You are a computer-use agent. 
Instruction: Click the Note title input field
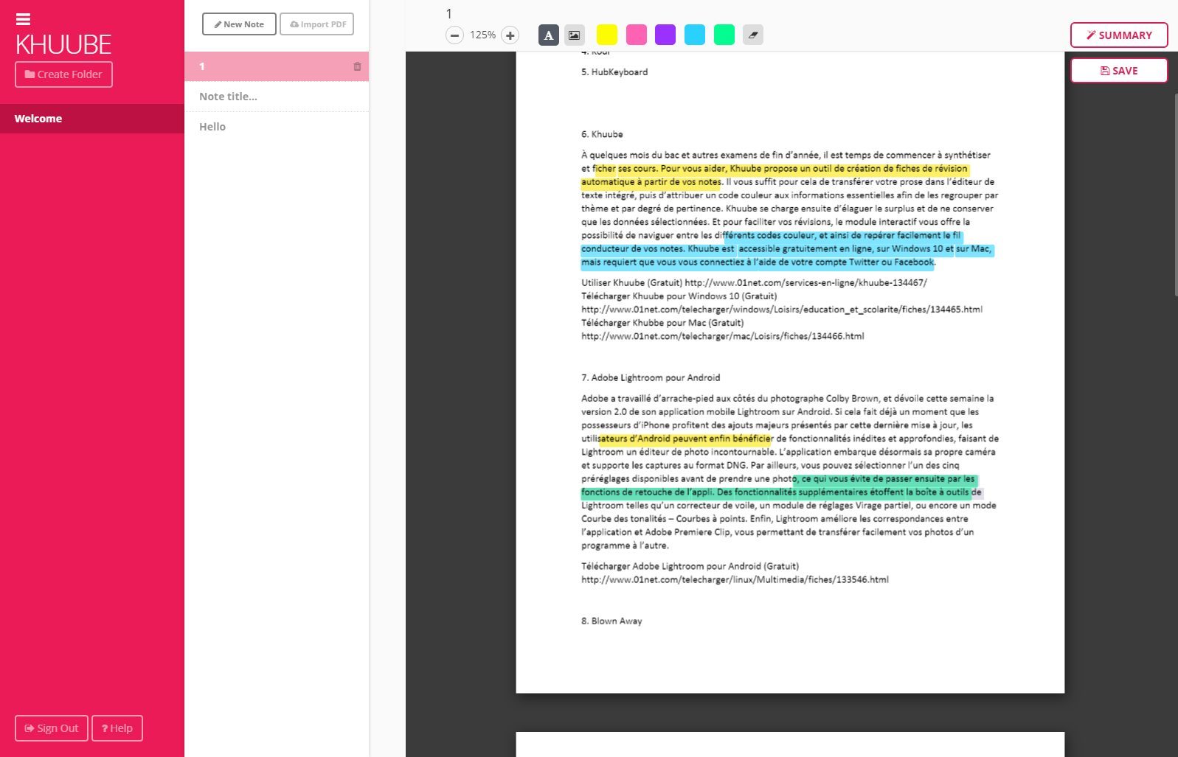click(x=276, y=97)
